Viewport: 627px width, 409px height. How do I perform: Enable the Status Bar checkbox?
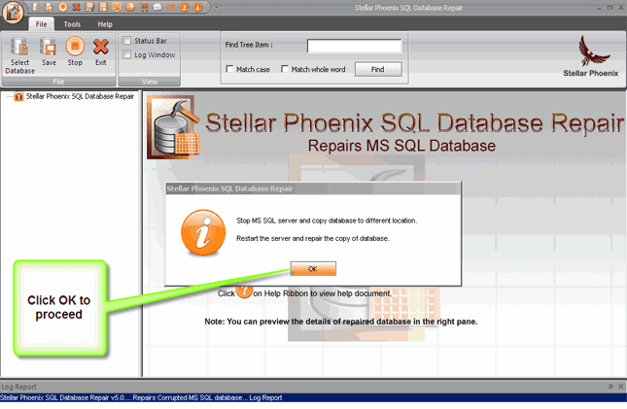coord(126,41)
